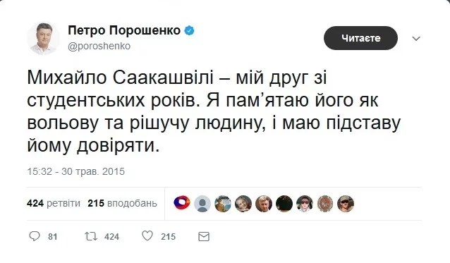This screenshot has width=450, height=263.
Task: Open the @poroshenko handle link
Action: (99, 46)
